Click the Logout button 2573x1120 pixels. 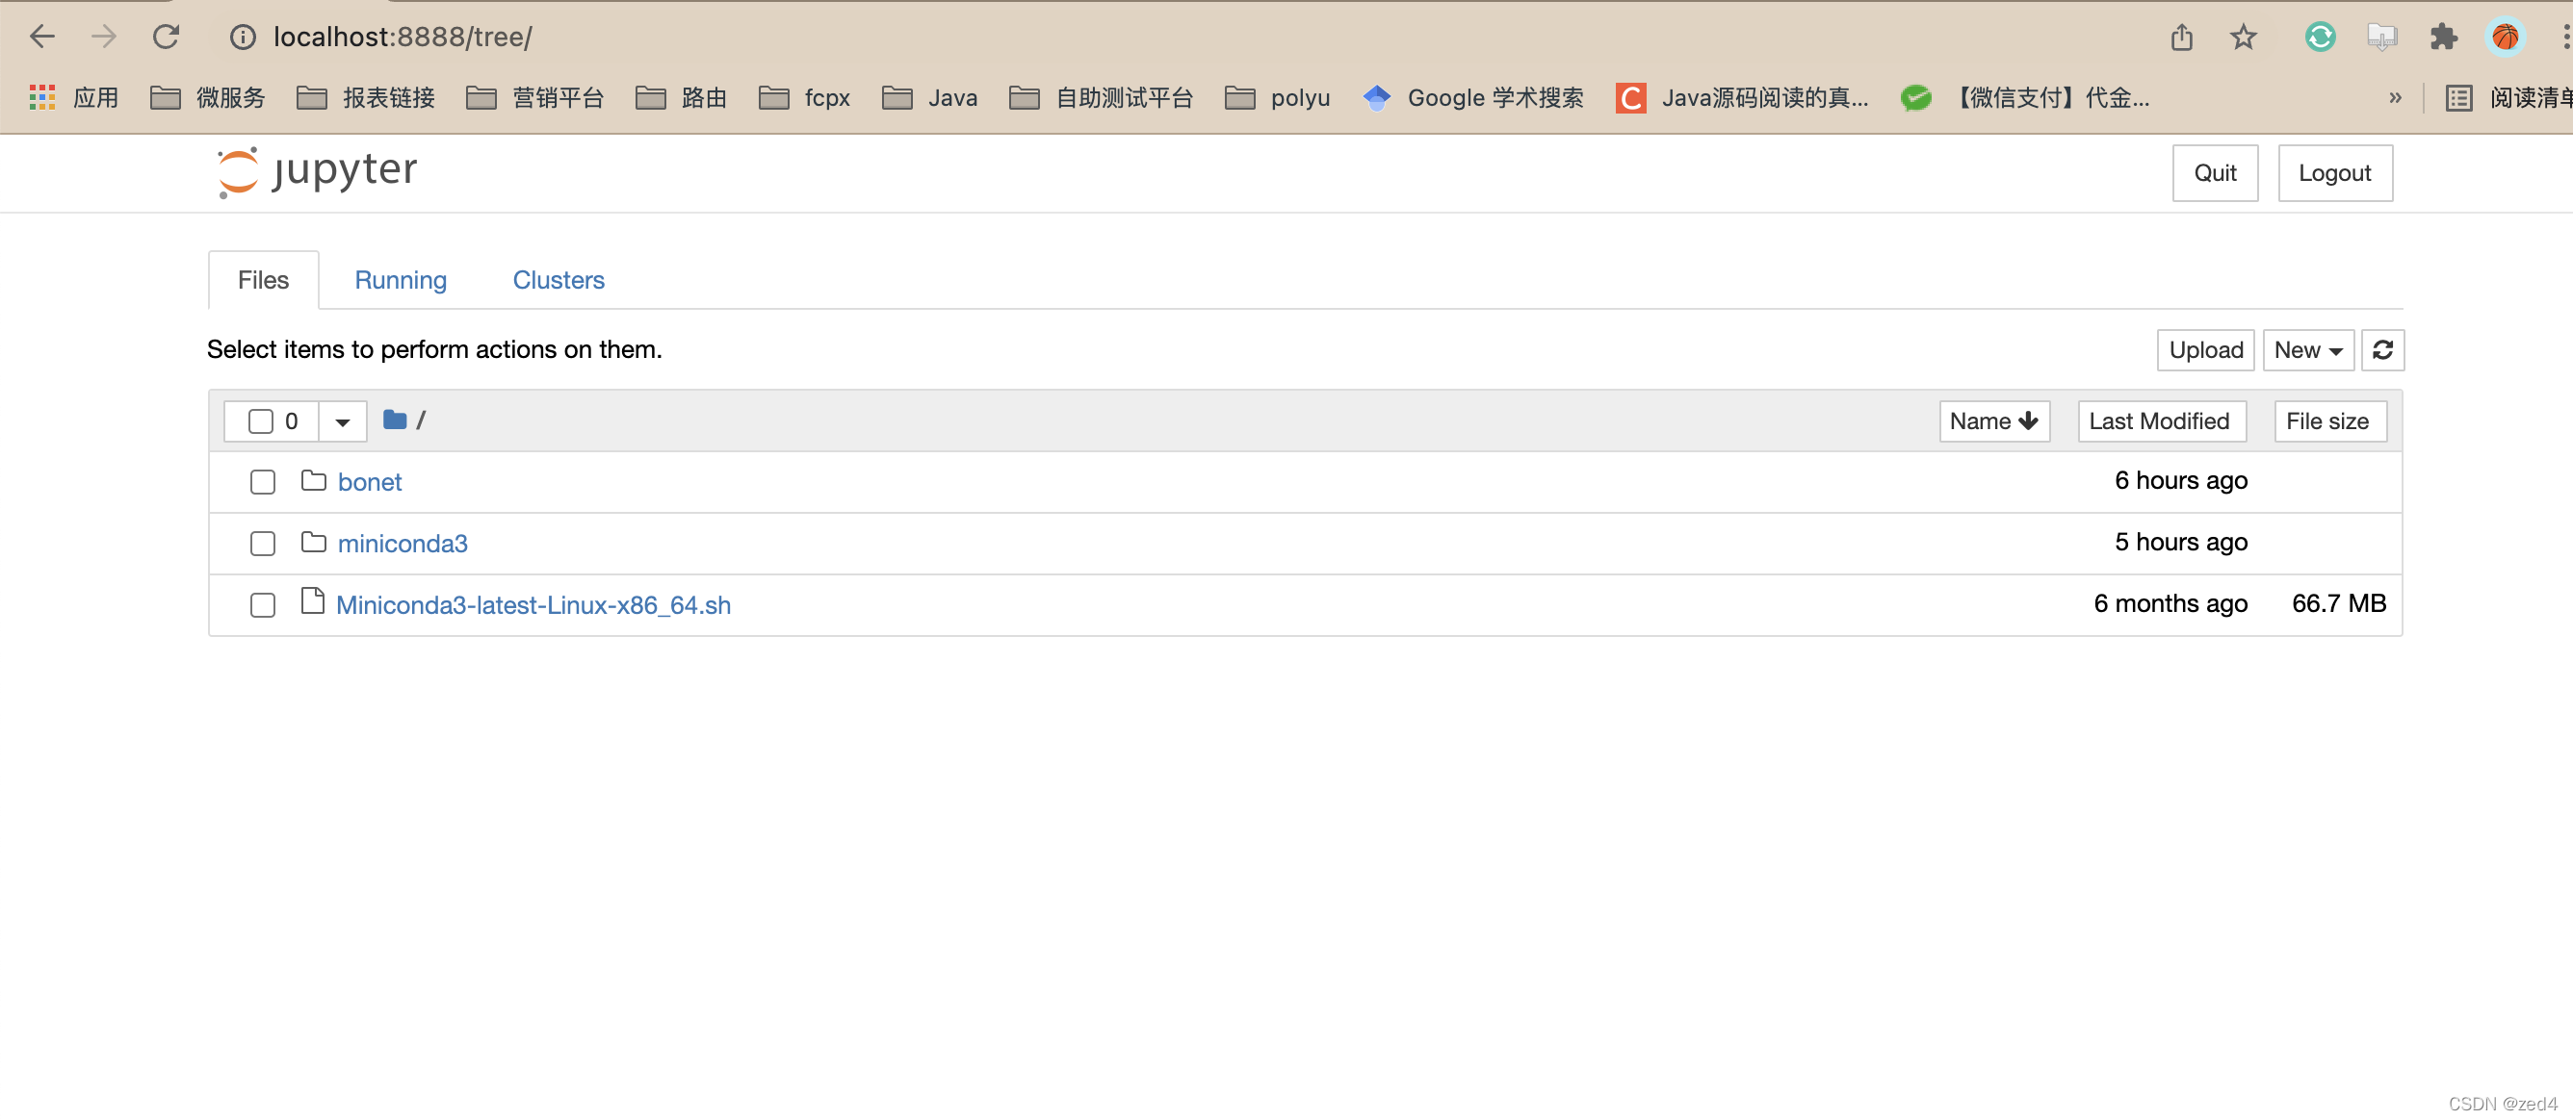tap(2334, 172)
